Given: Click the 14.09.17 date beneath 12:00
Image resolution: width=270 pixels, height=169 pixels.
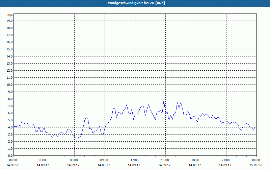Looking at the screenshot, I should [x=134, y=165].
